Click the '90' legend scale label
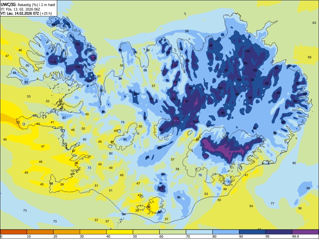 tap(241, 236)
